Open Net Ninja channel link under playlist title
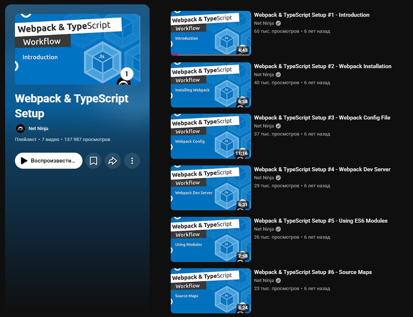The width and height of the screenshot is (413, 317). 38,128
